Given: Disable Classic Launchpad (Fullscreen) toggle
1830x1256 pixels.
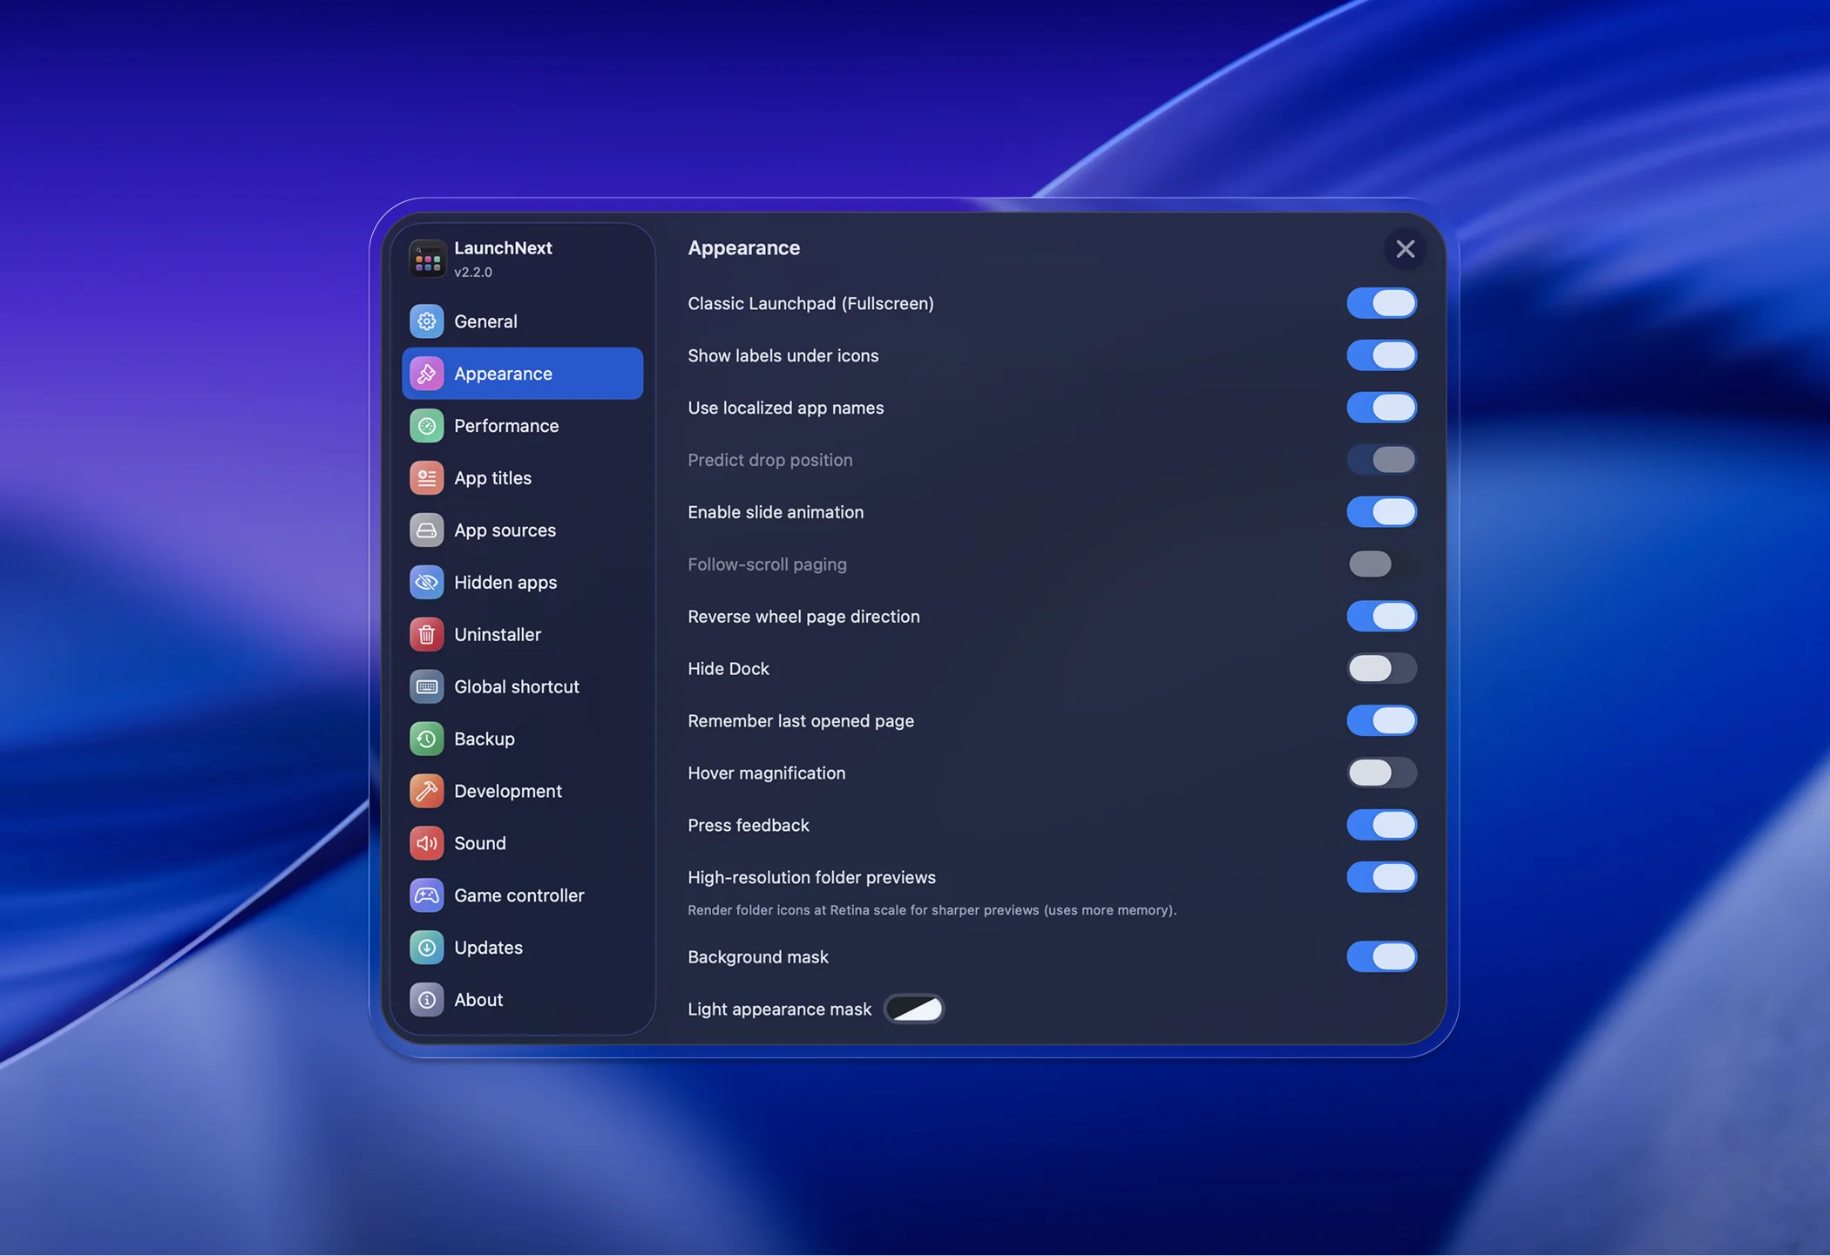Looking at the screenshot, I should click(x=1381, y=303).
